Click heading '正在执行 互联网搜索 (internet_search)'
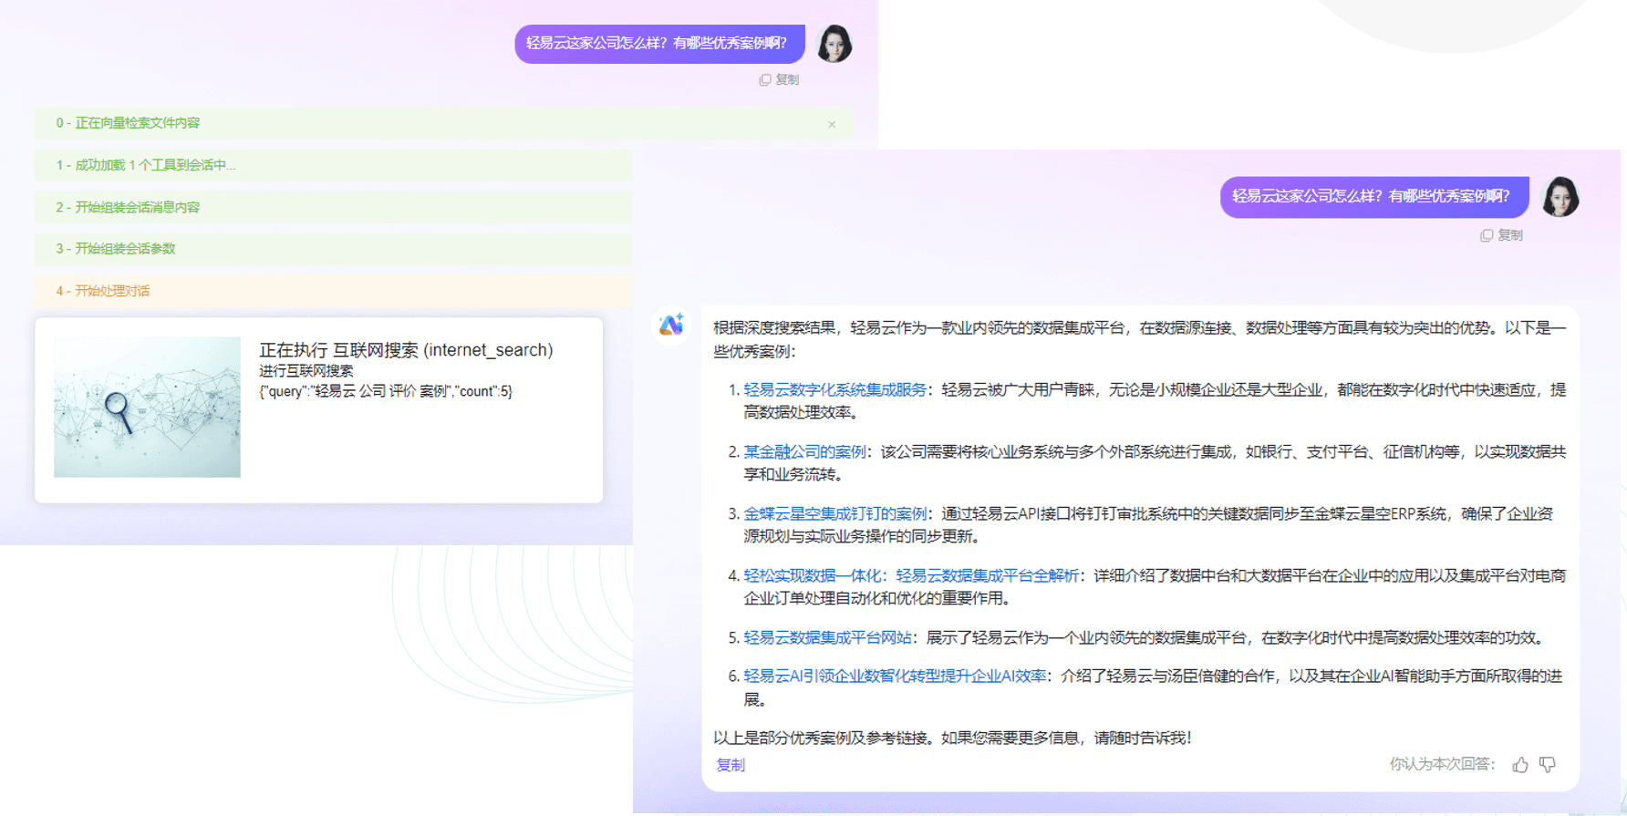This screenshot has height=816, width=1627. point(406,349)
